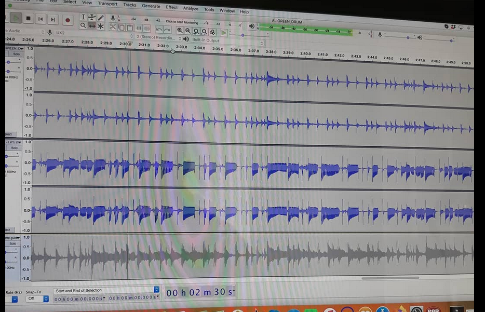
Task: Click the Zoom Out icon
Action: [x=188, y=31]
